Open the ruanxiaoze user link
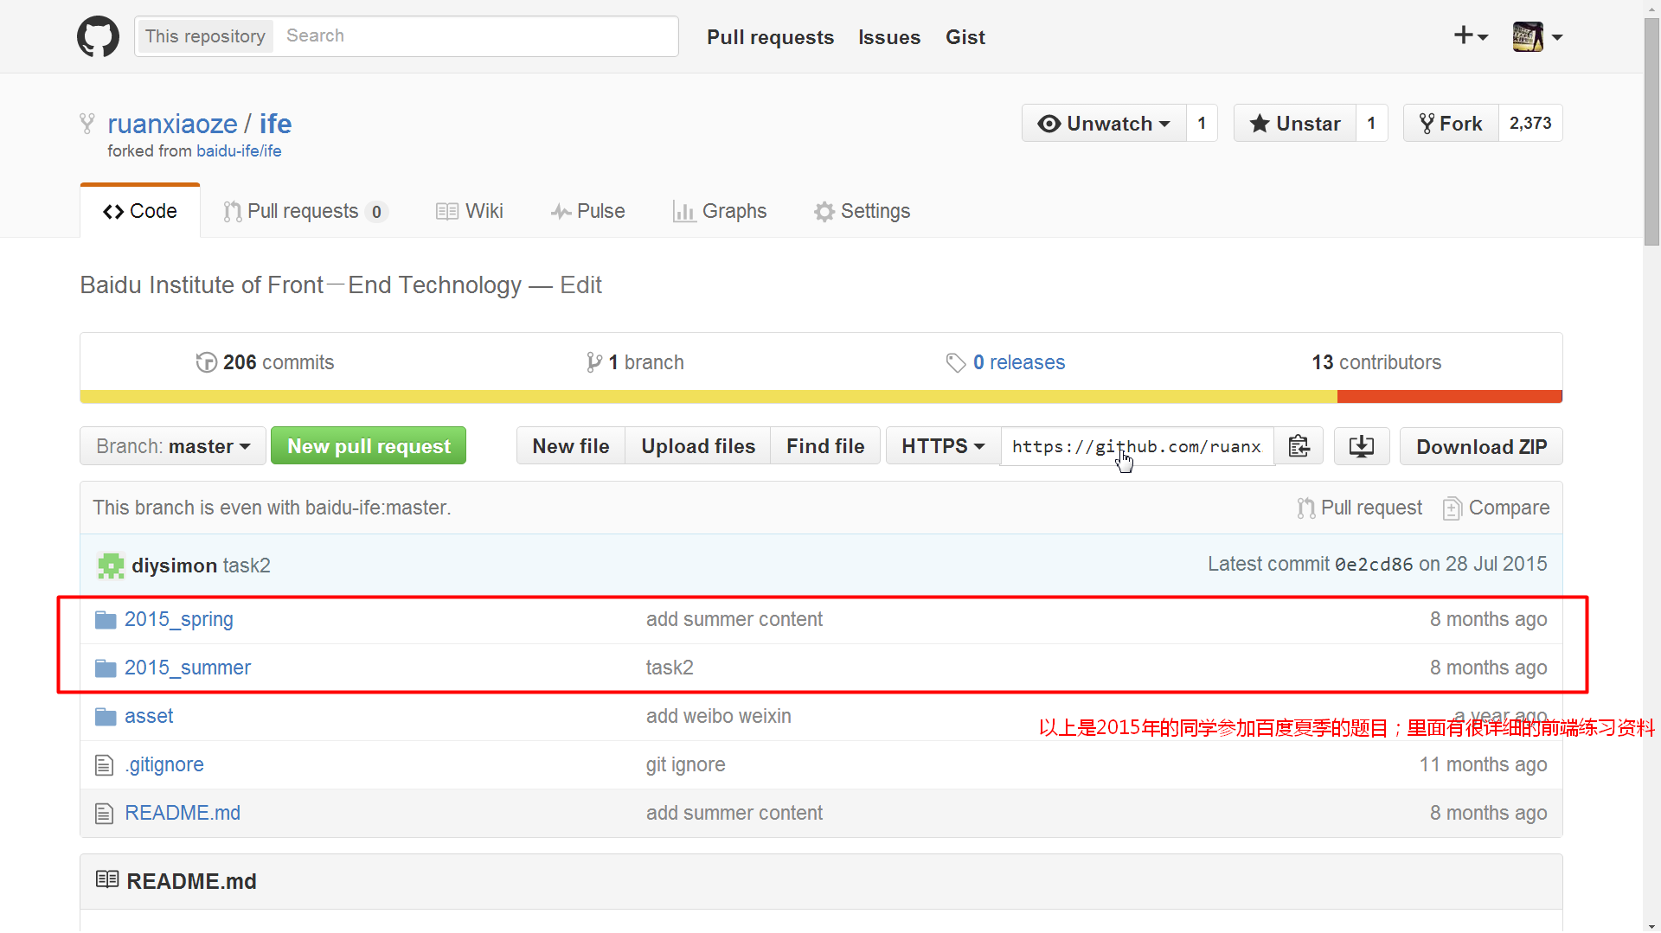Image resolution: width=1661 pixels, height=933 pixels. pos(172,124)
